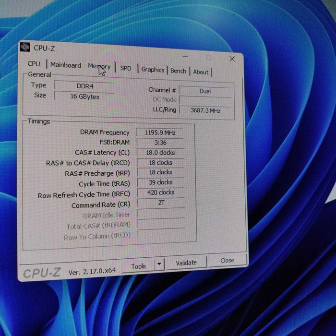
Task: Click the 420 clocks tRFC value
Action: tap(161, 192)
